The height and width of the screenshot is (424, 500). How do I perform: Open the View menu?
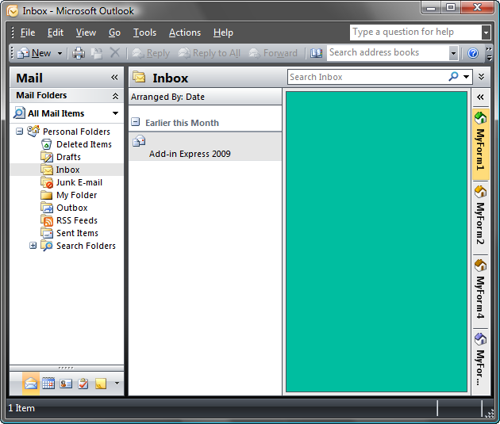[x=86, y=32]
